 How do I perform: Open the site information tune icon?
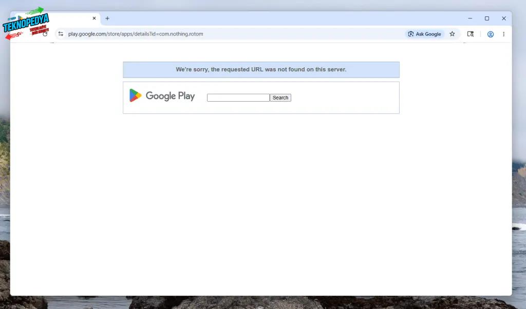pos(61,34)
